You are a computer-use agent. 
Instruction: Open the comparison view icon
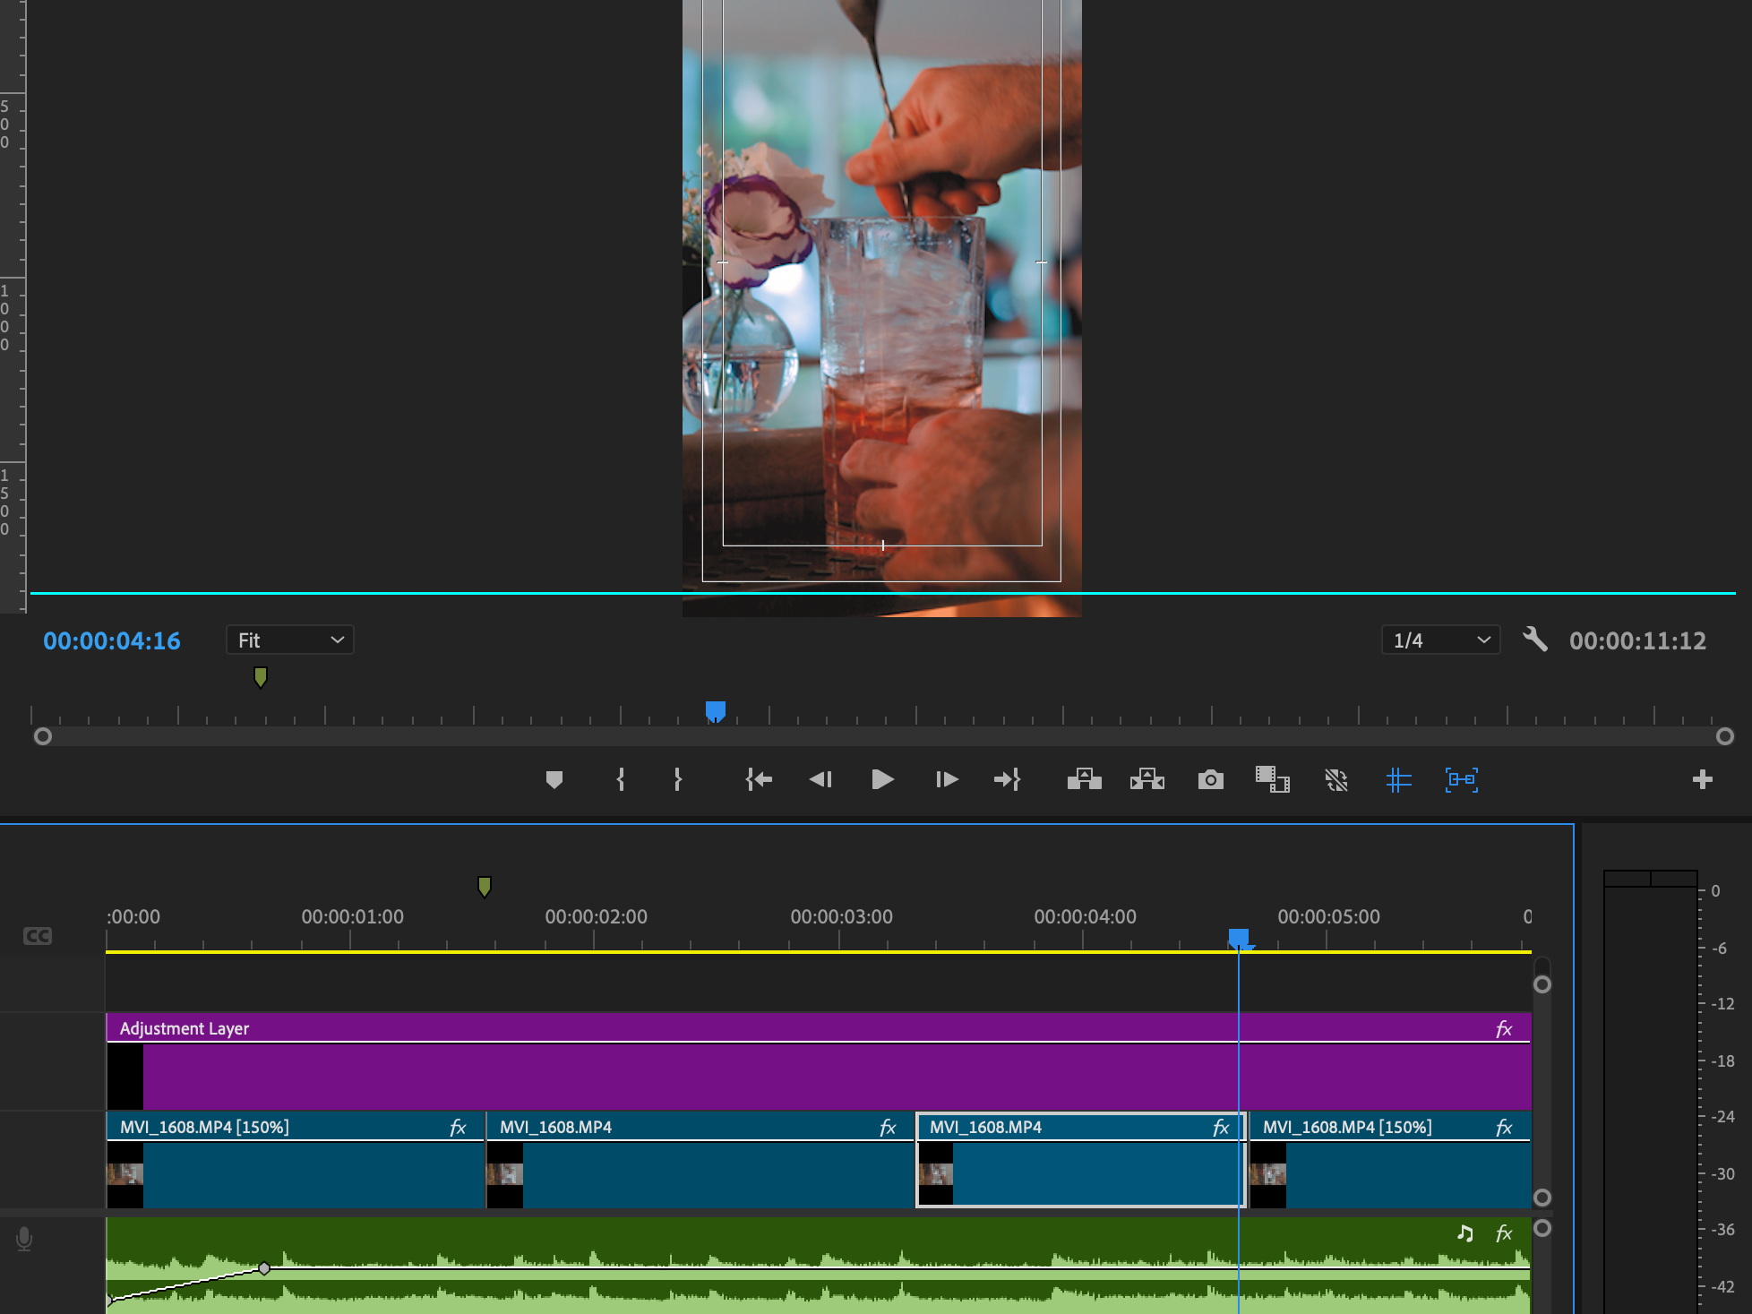(1273, 779)
